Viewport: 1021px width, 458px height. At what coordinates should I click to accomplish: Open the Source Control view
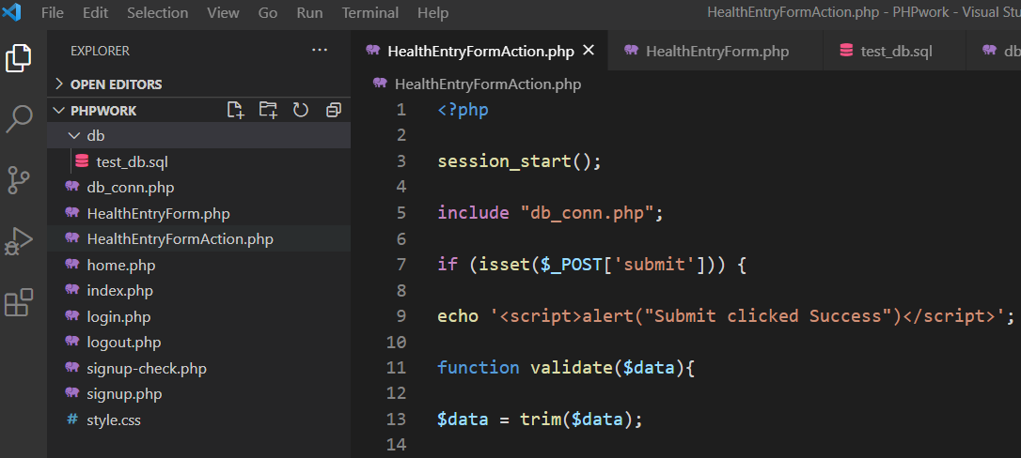click(x=19, y=180)
